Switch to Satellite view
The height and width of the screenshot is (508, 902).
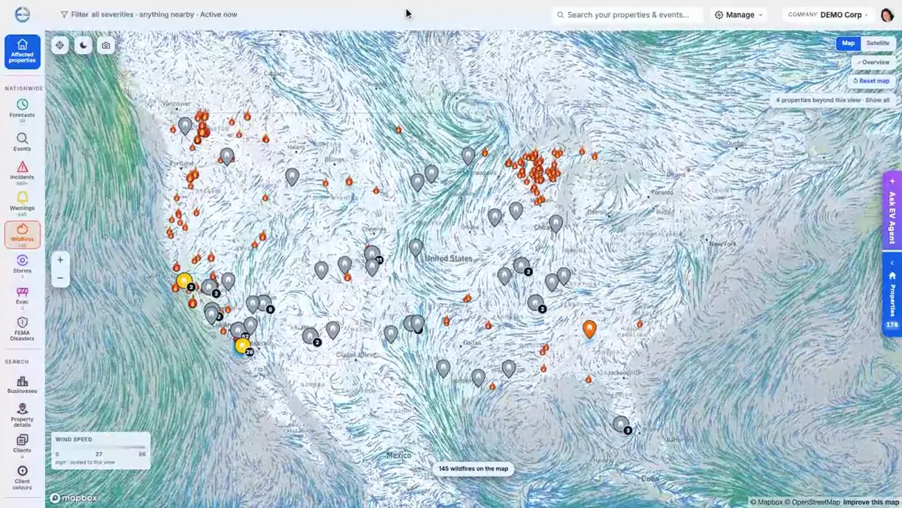click(x=877, y=43)
